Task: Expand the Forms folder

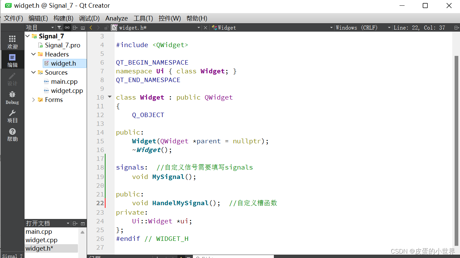Action: (34, 100)
